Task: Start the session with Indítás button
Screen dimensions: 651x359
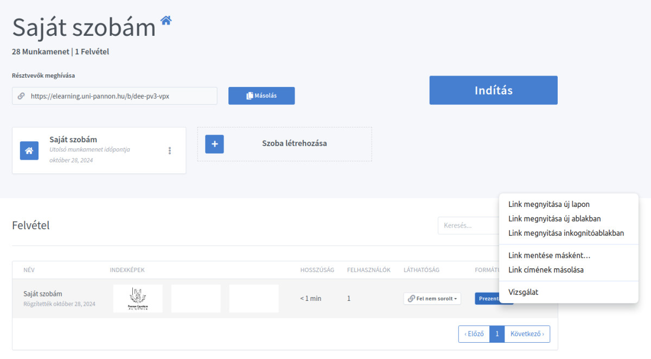Action: [x=493, y=90]
